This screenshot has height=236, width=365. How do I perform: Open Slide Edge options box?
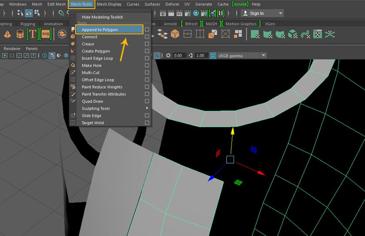coord(147,115)
